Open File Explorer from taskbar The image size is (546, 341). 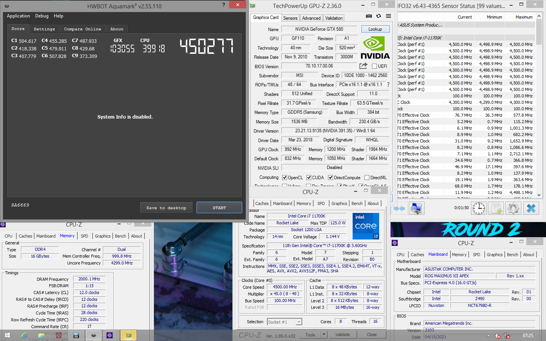point(41,335)
